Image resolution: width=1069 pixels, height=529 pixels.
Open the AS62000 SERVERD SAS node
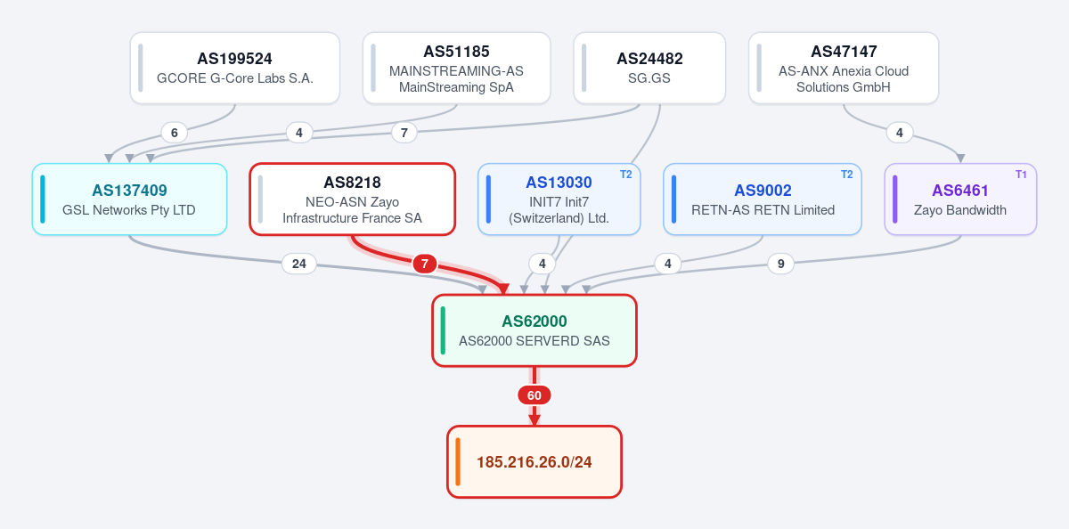pos(534,330)
